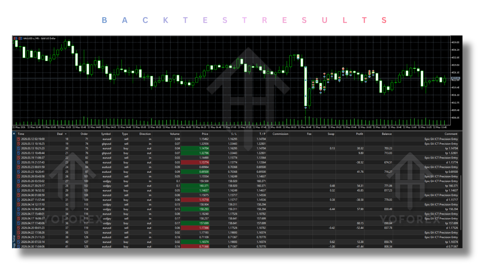
Task: Select the profit value -52.44
Action: tap(358, 228)
